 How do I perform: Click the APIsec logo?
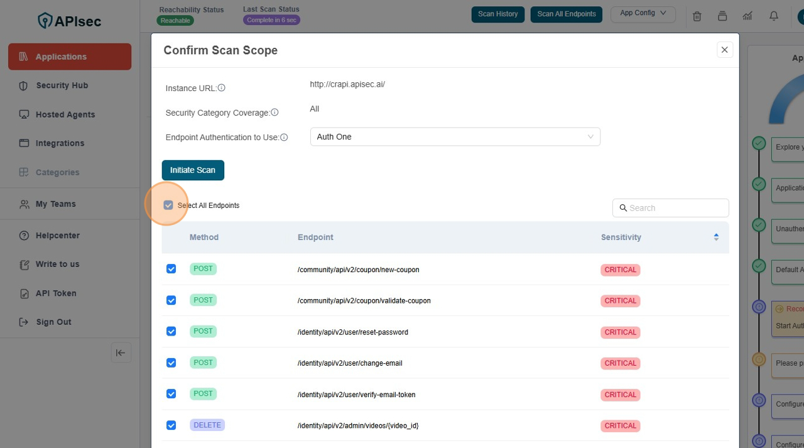69,21
